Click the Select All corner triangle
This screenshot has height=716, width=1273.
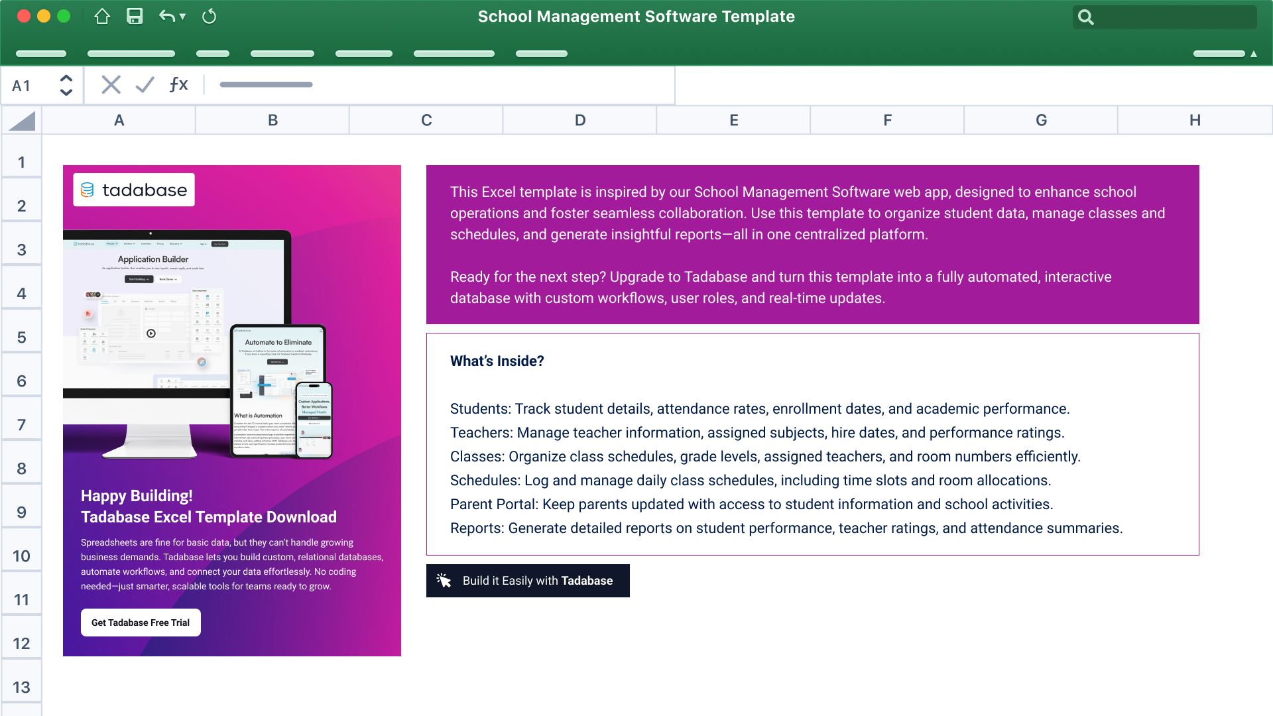pos(22,121)
